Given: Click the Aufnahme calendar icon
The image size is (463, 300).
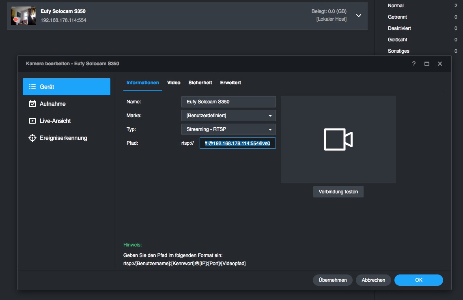Looking at the screenshot, I should coord(32,104).
